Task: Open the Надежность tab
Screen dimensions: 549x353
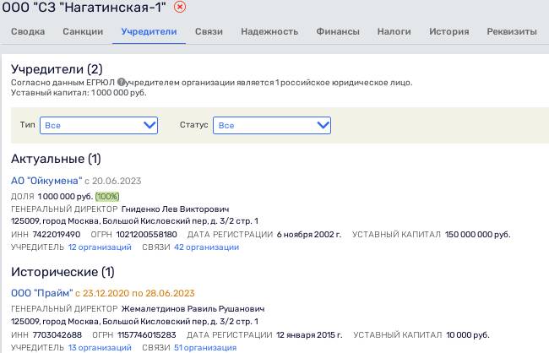Action: tap(269, 31)
